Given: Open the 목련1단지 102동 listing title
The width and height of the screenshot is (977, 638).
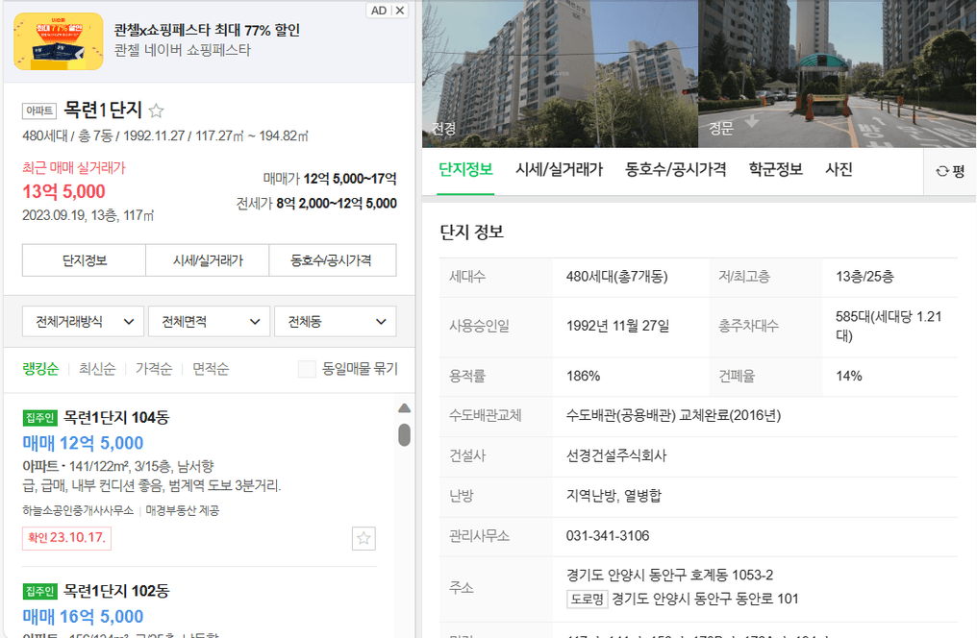Looking at the screenshot, I should 116,591.
